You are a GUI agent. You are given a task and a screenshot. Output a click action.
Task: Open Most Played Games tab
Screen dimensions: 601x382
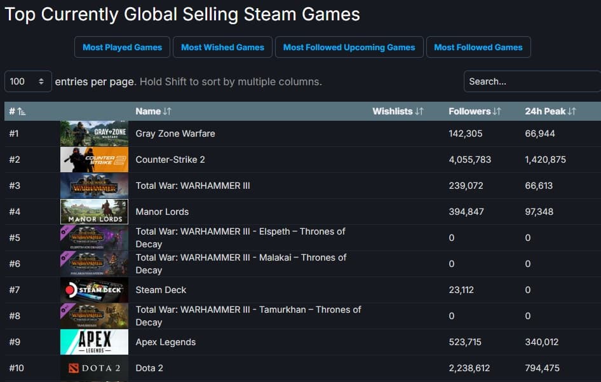(x=122, y=47)
